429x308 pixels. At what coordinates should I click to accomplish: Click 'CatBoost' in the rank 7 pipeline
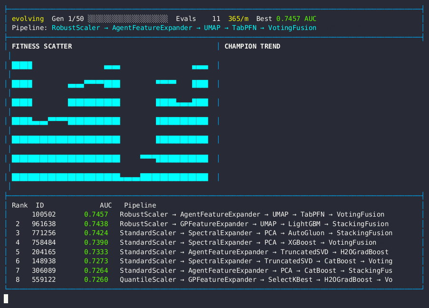click(x=320, y=270)
